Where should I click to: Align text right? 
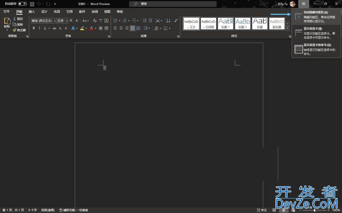point(127,28)
